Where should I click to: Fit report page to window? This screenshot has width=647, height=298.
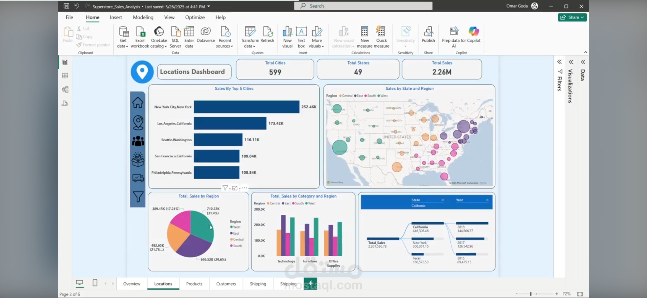[x=580, y=294]
